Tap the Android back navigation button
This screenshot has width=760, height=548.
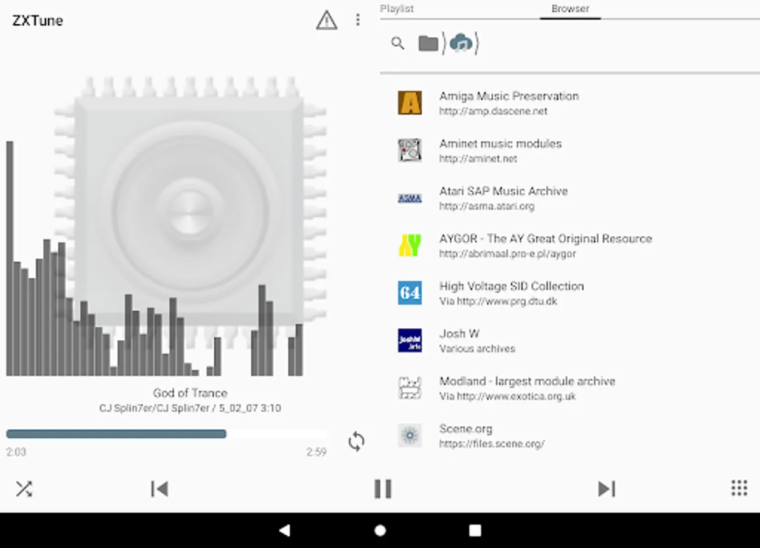click(x=284, y=530)
